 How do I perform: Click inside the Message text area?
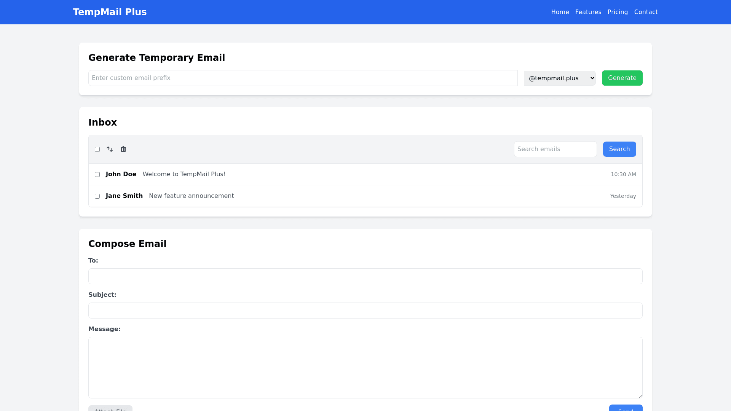click(x=365, y=367)
